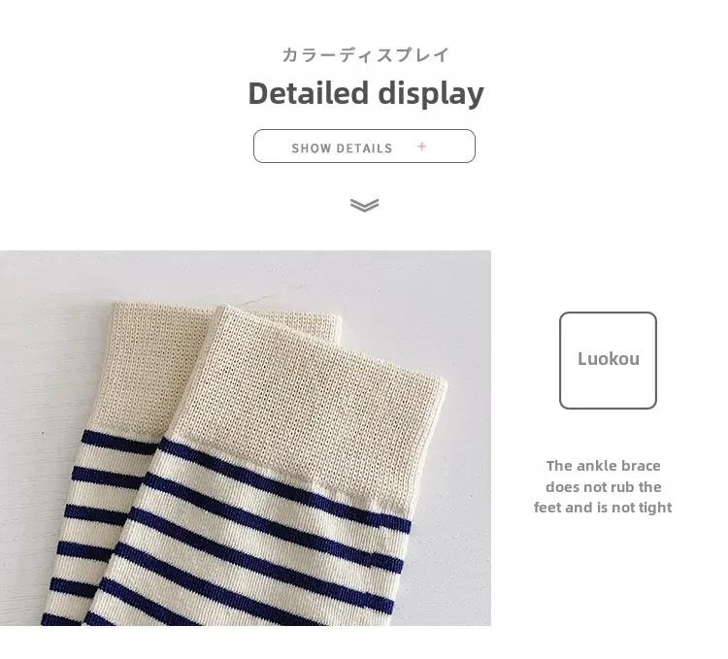Click the Japanese heading カラーディスプレイ
This screenshot has width=728, height=659.
366,54
